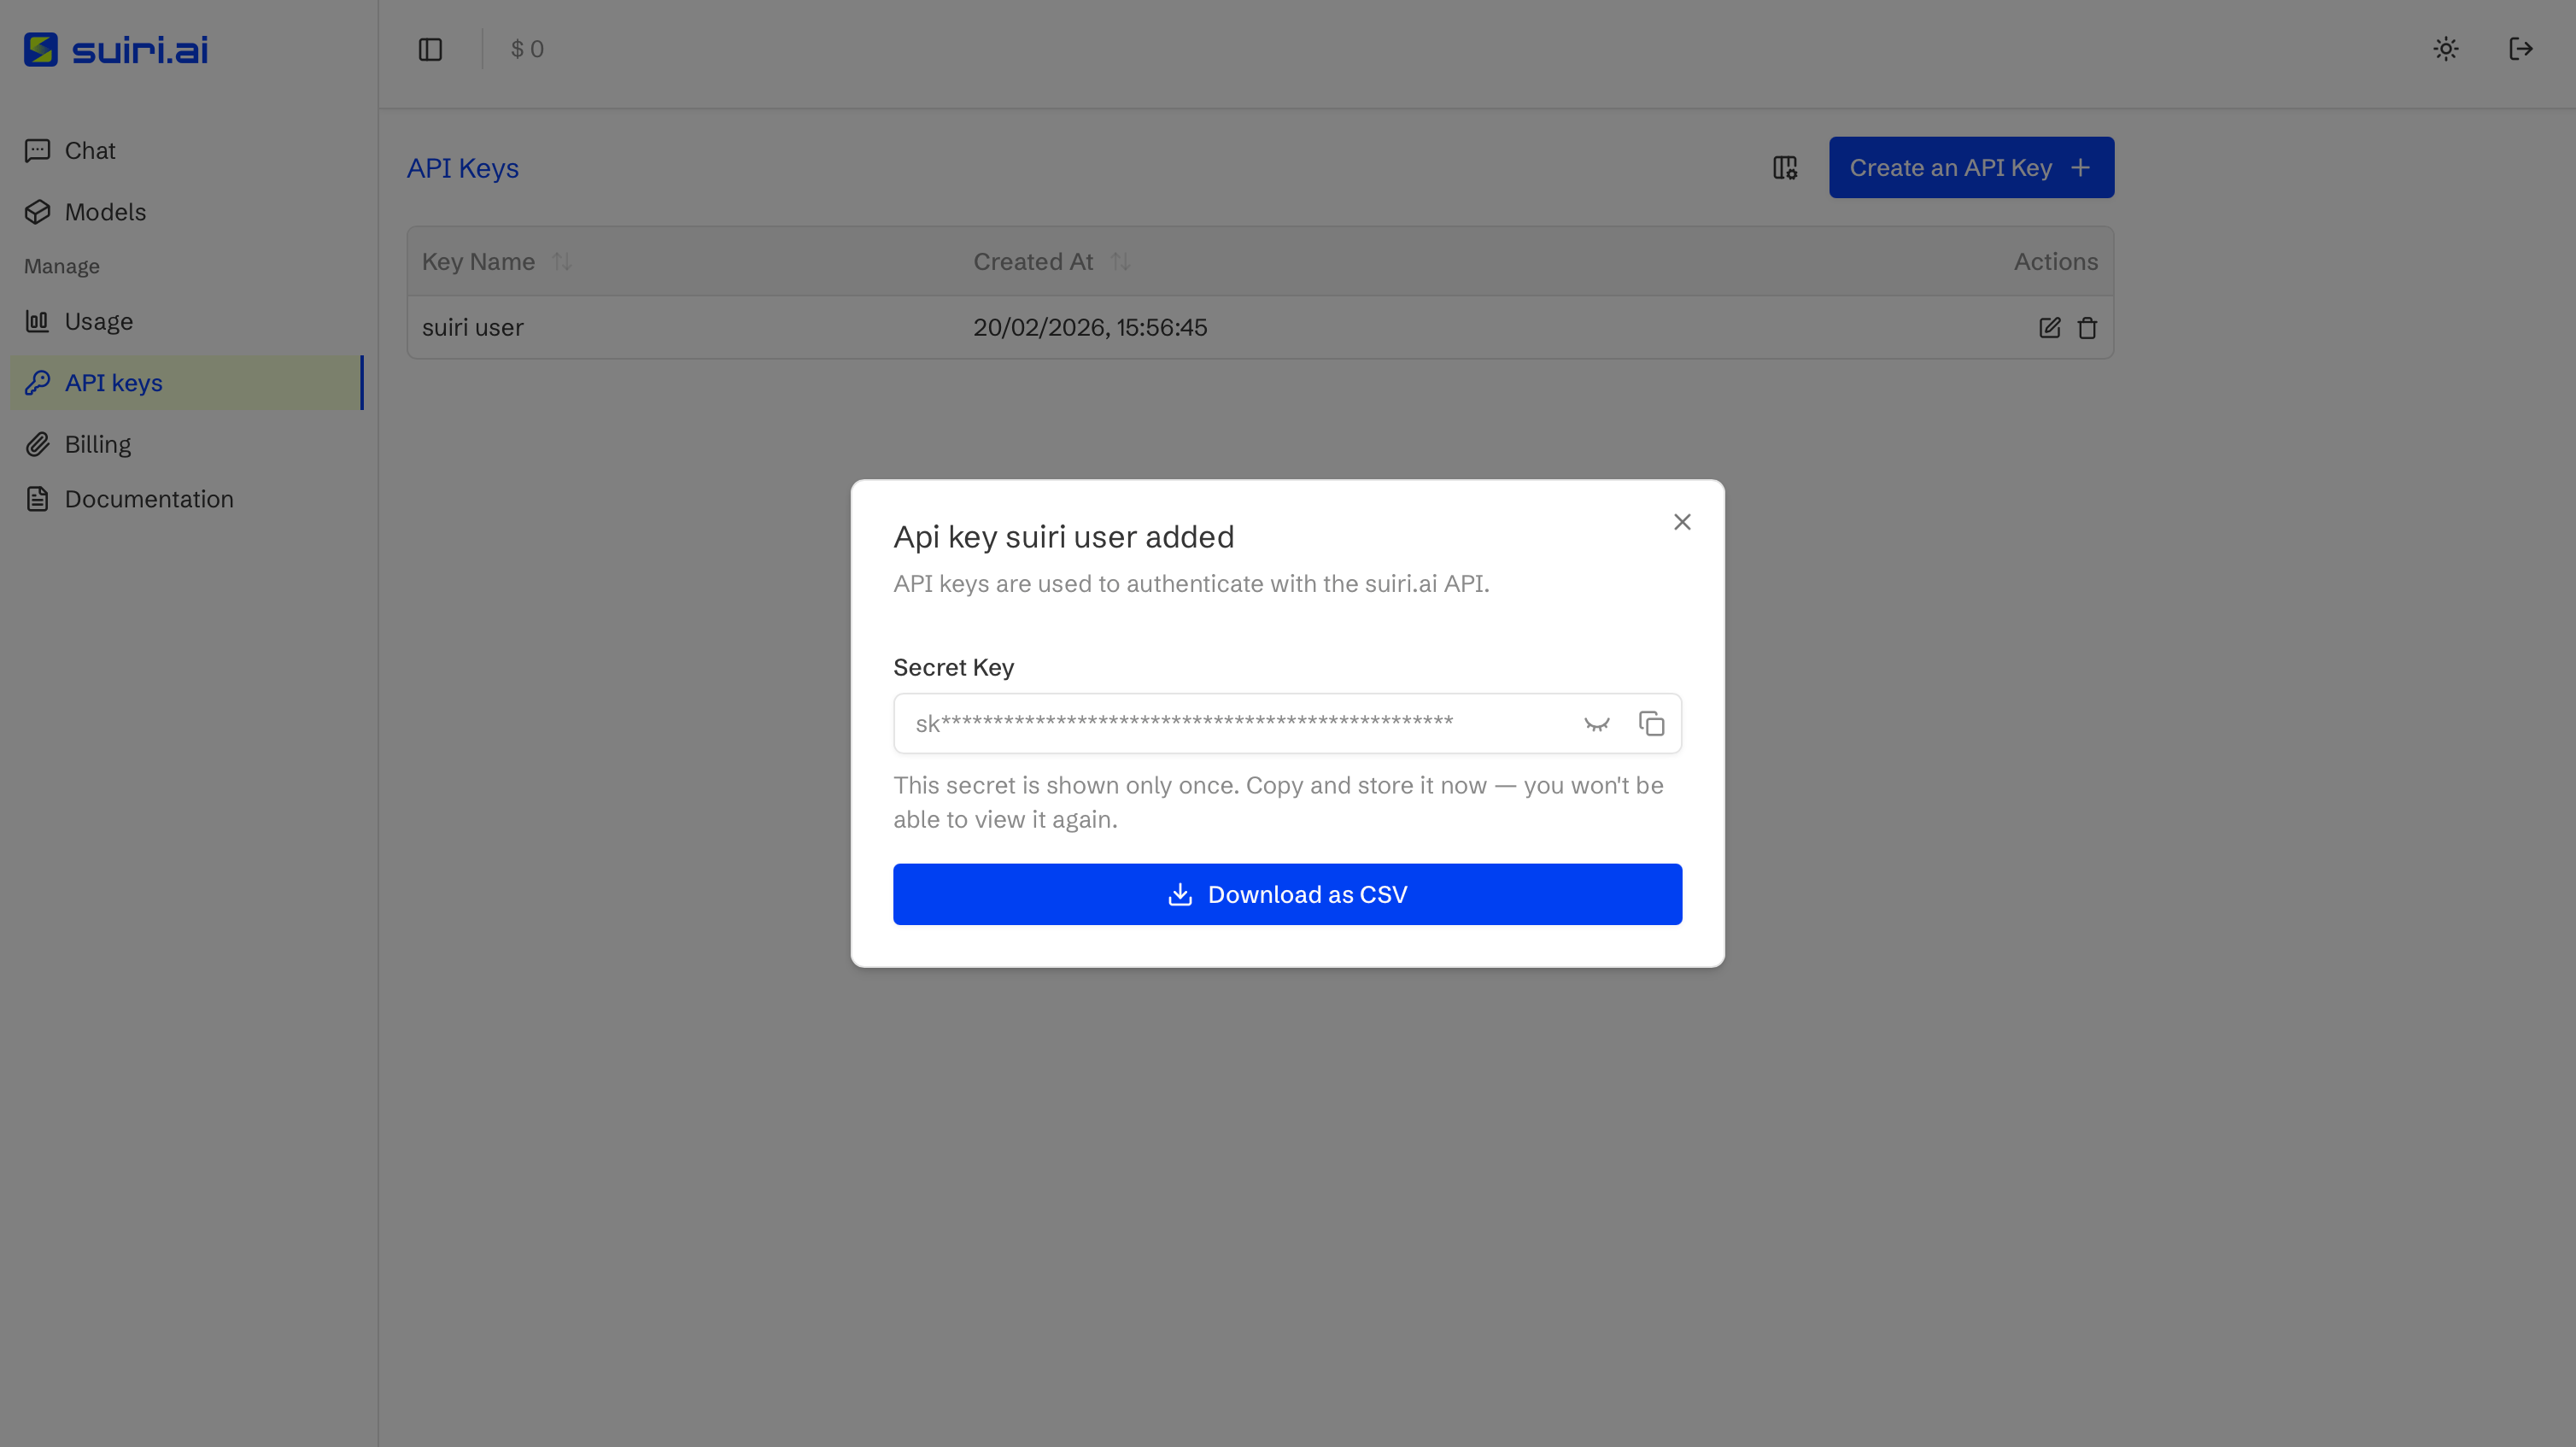Click the Models cube icon
Screen dimensions: 2576x1447
click(37, 212)
